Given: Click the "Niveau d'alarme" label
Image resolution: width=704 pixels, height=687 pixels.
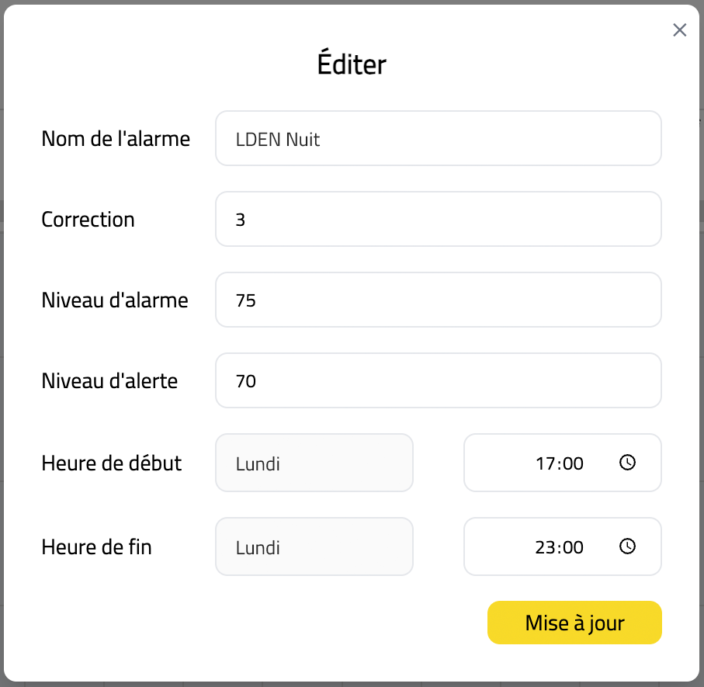Looking at the screenshot, I should click(115, 300).
